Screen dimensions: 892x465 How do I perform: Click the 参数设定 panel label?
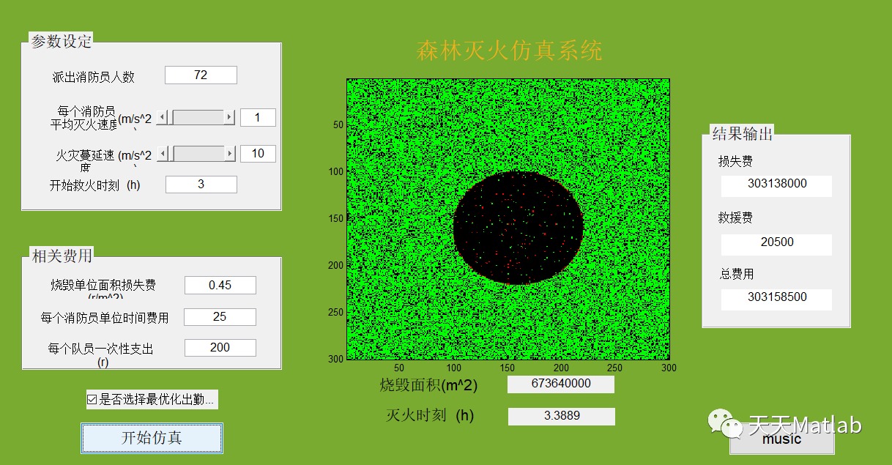(x=62, y=41)
